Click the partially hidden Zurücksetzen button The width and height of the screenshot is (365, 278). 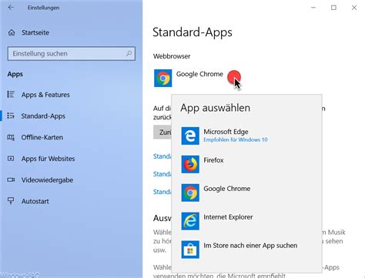coord(162,132)
